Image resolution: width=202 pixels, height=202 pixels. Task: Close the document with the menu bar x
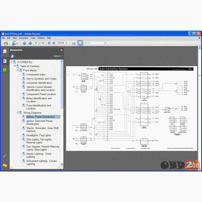click(199, 38)
